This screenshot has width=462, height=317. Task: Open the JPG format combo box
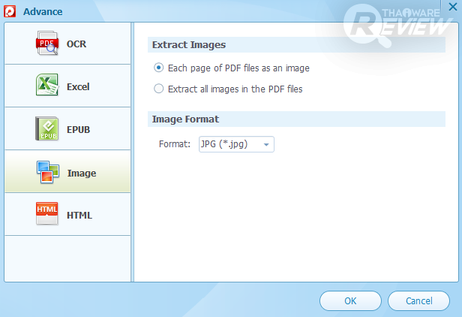pos(236,144)
